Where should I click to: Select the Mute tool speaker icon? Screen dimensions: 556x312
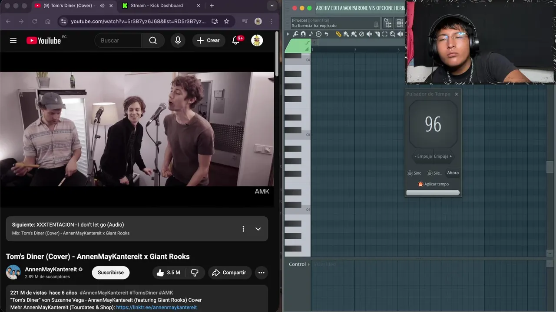pyautogui.click(x=369, y=34)
